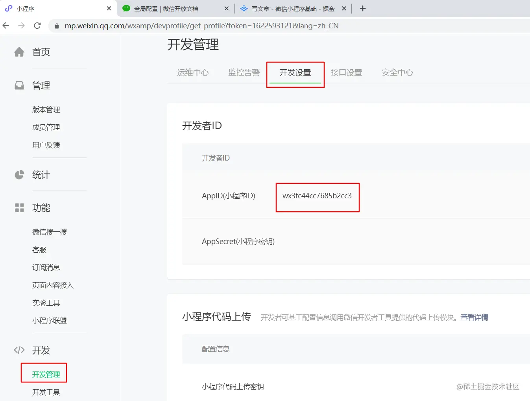
Task: Open 客服 in the sidebar
Action: [x=39, y=249]
